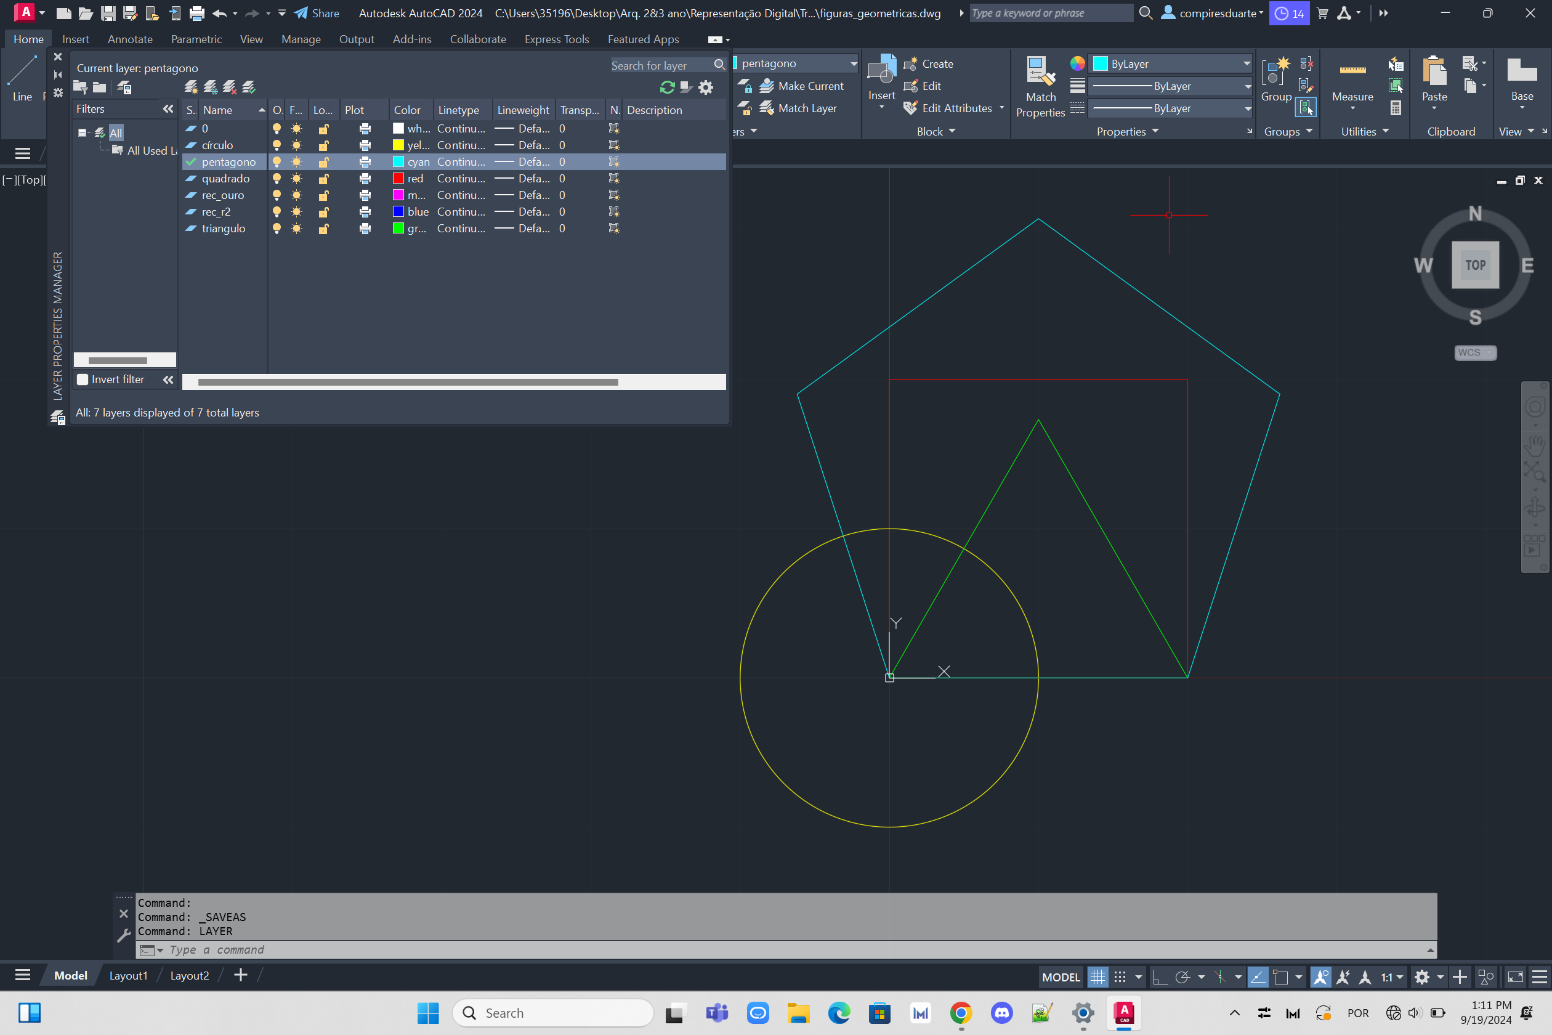Image resolution: width=1552 pixels, height=1035 pixels.
Task: Click the Line tool icon
Action: [x=22, y=71]
